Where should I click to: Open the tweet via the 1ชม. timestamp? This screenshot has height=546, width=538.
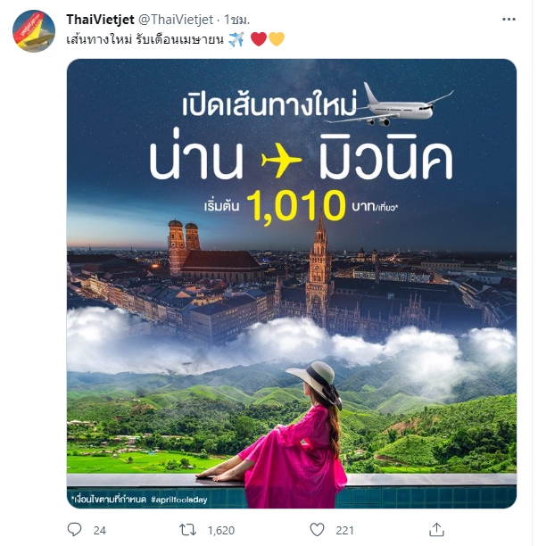click(236, 20)
